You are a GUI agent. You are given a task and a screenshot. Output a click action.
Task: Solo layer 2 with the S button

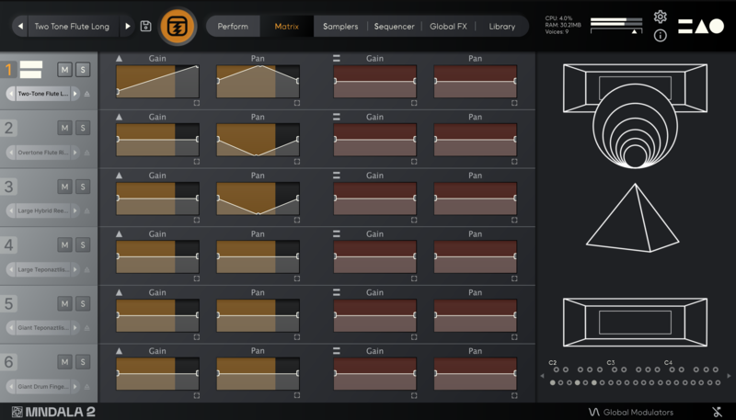click(82, 128)
